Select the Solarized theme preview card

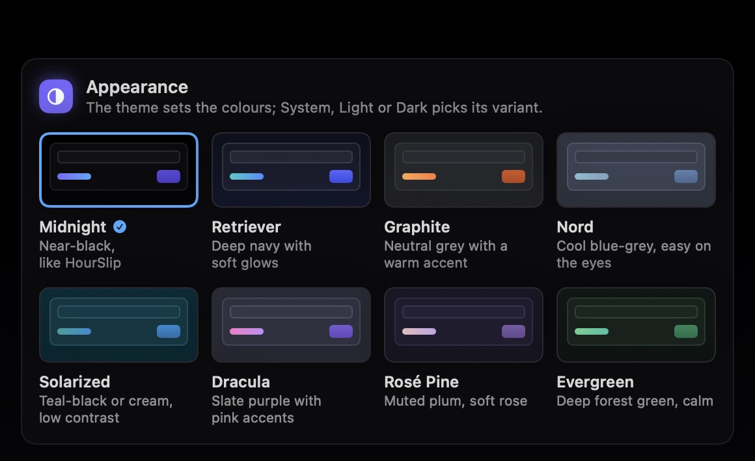click(x=118, y=325)
